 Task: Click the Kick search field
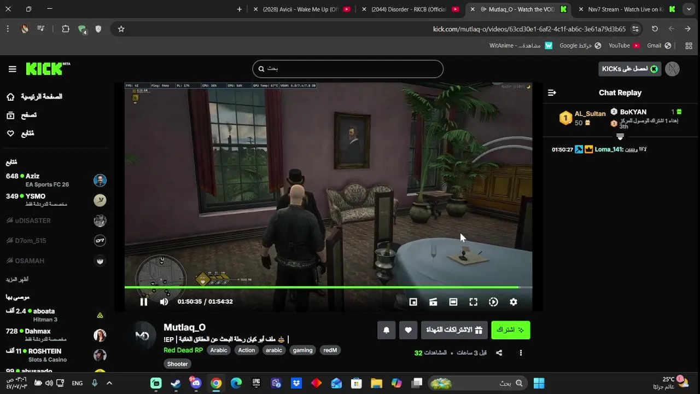tap(348, 69)
